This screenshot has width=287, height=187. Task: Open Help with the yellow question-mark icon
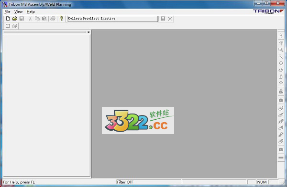pos(62,19)
